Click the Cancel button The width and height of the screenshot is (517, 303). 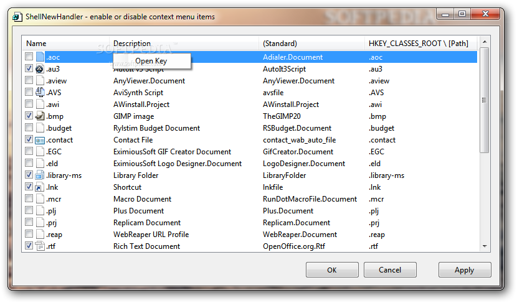coord(390,270)
